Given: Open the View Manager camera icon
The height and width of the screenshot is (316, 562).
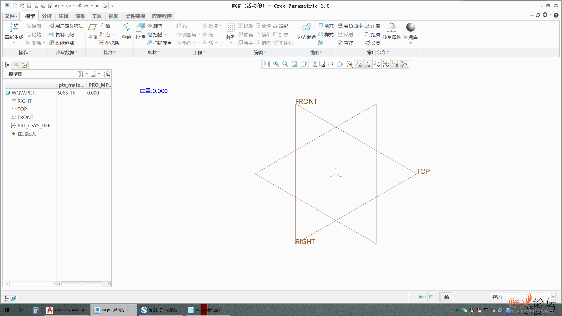Looking at the screenshot, I should [322, 64].
